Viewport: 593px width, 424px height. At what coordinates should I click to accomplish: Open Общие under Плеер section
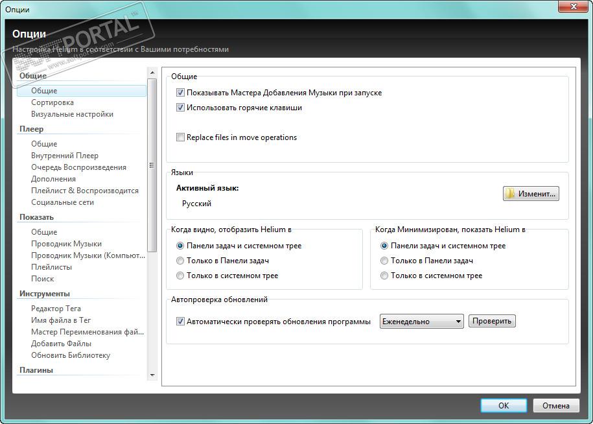pyautogui.click(x=44, y=144)
